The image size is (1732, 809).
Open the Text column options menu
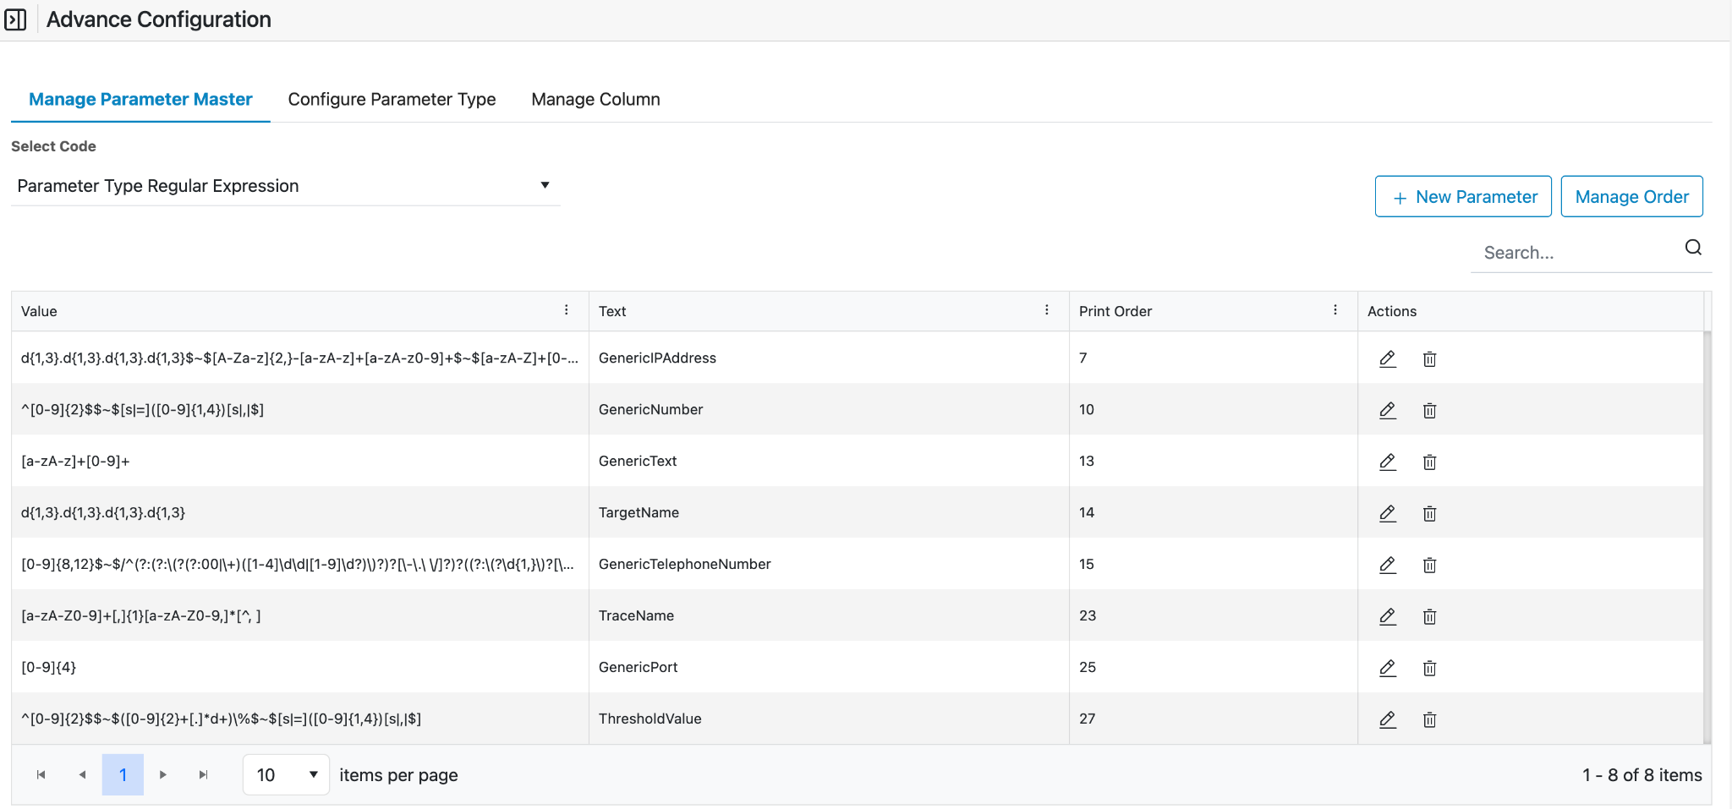coord(1047,310)
